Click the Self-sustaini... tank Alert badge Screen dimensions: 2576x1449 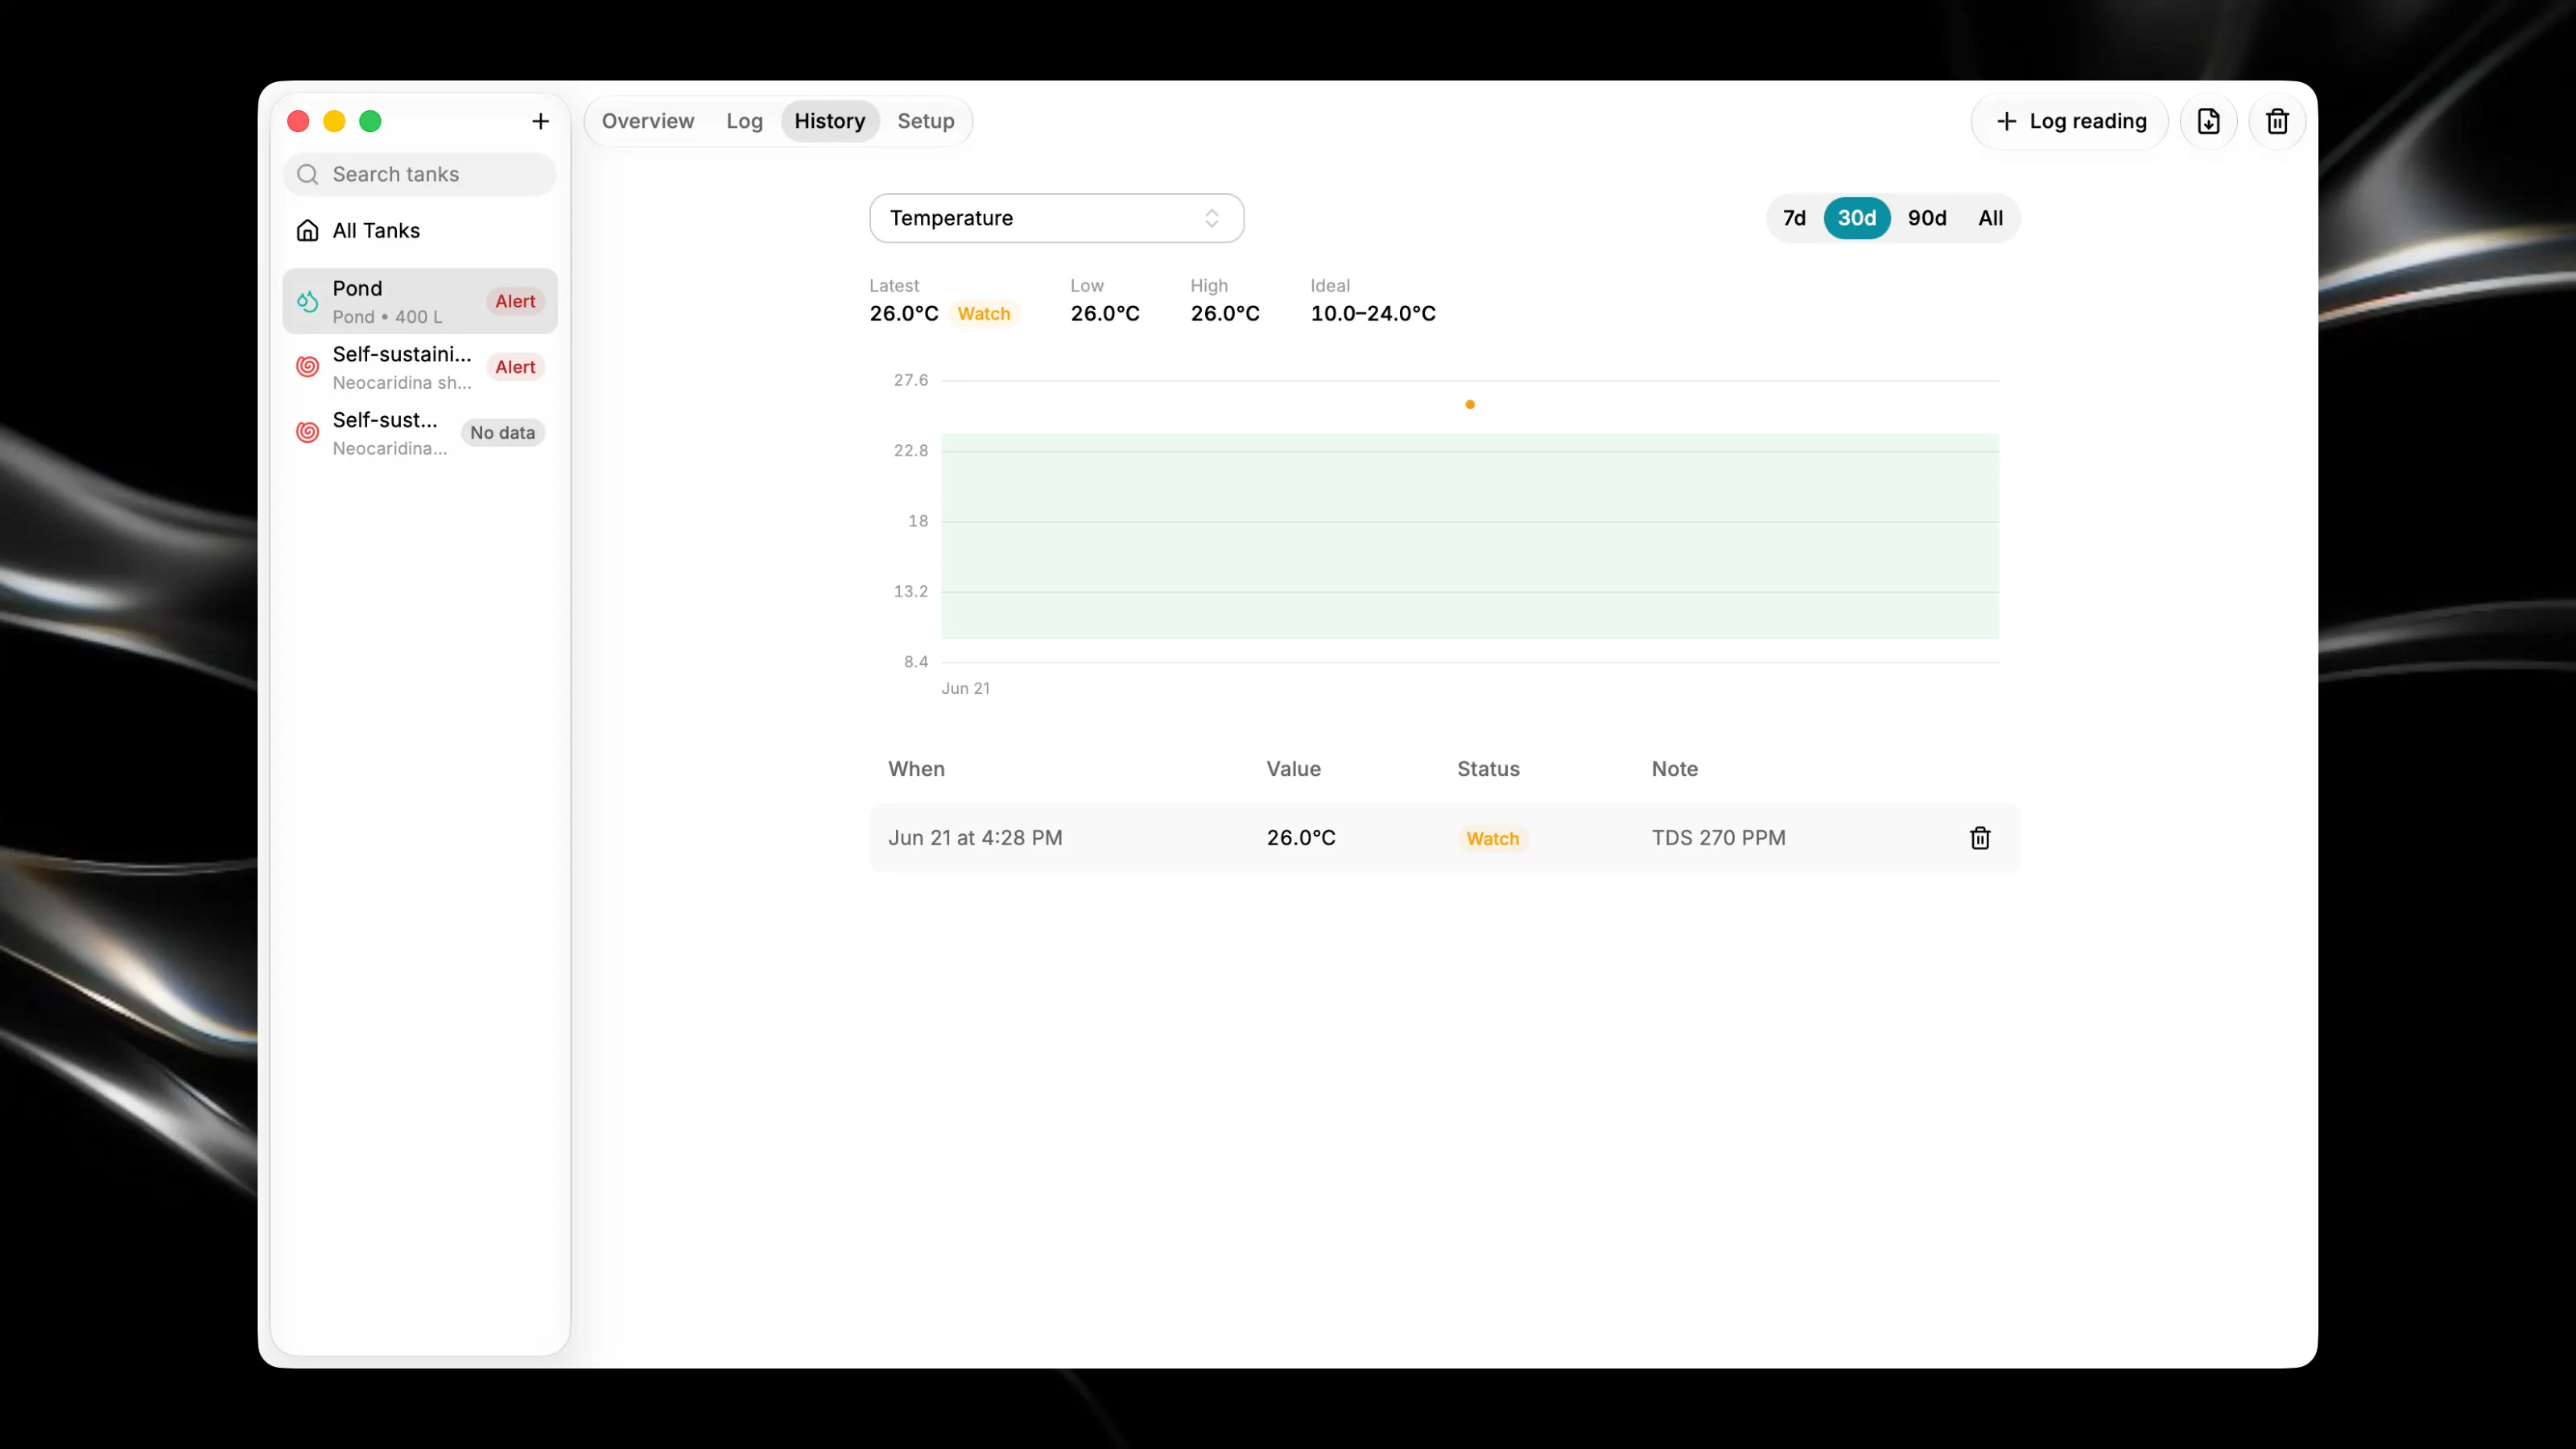[x=515, y=367]
